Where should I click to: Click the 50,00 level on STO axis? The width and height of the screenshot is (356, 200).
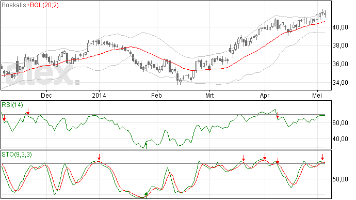pos(340,179)
